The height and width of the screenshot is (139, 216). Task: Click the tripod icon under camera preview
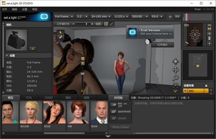coord(32,49)
